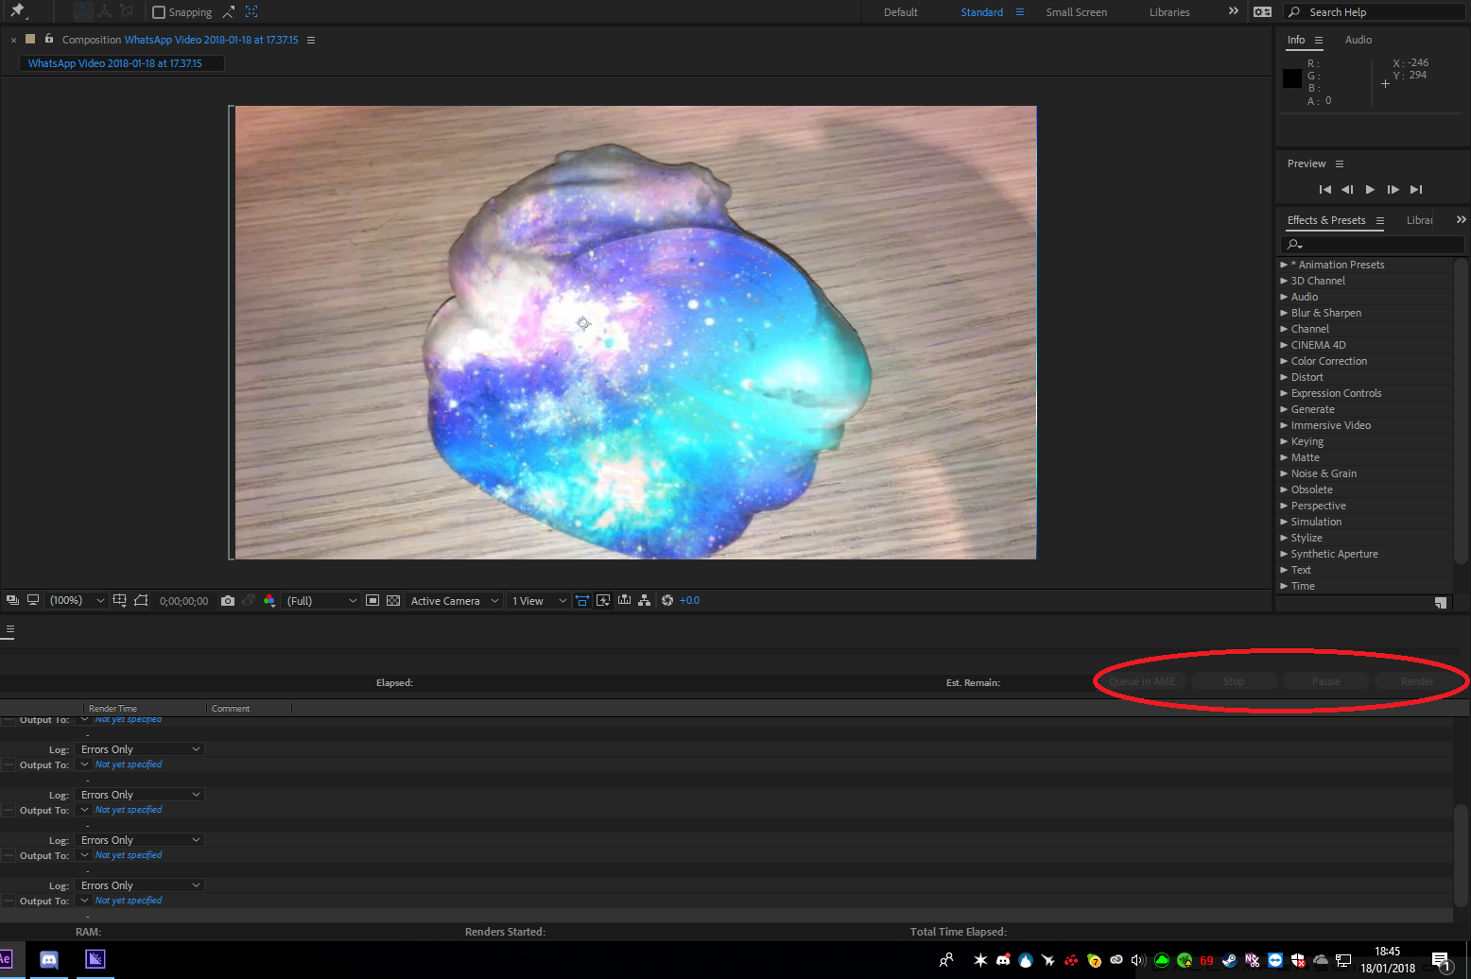Click the Effects & Presets search field
This screenshot has height=979, width=1471.
pos(1372,245)
